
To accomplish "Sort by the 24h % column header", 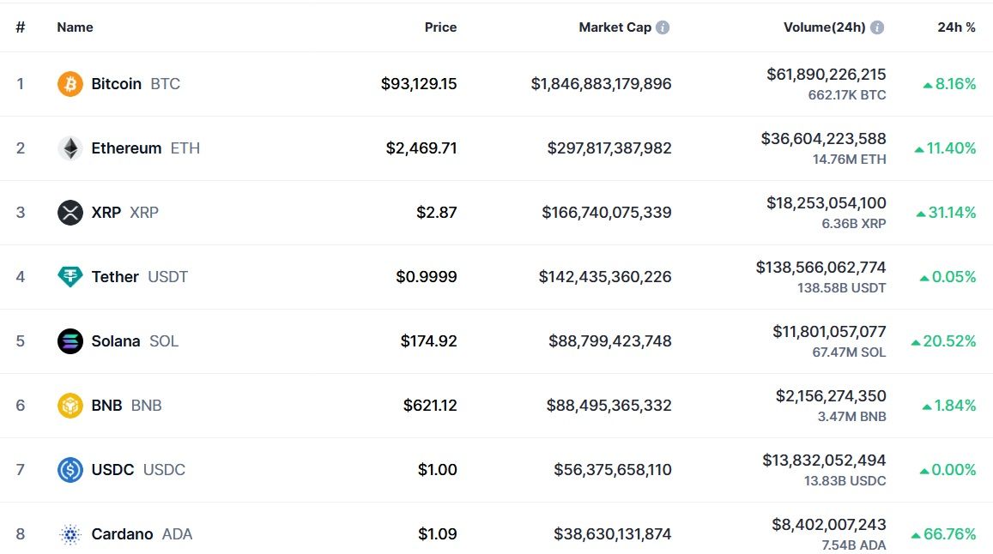I will [x=956, y=27].
